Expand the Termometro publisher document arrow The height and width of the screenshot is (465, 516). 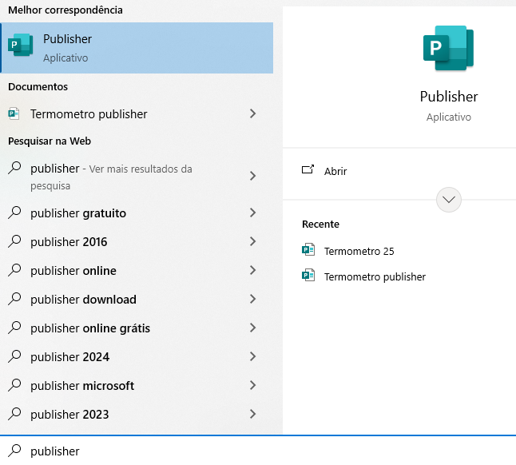[252, 113]
